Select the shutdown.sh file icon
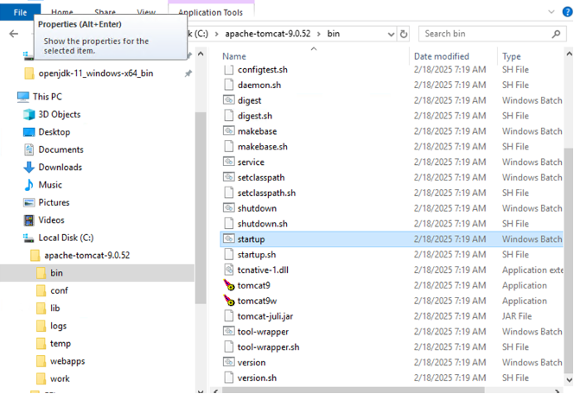 tap(229, 224)
